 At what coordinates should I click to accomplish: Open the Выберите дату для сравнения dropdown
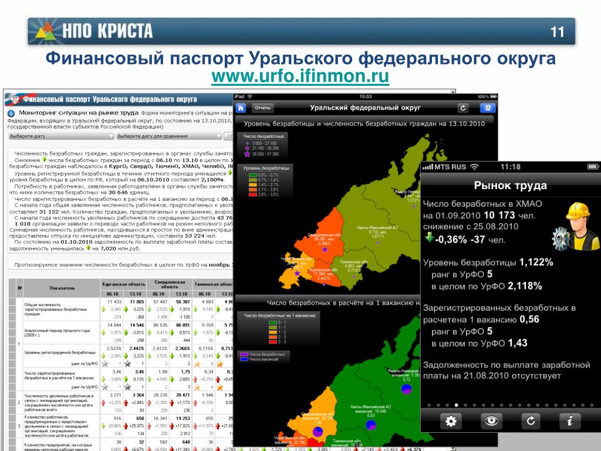[169, 136]
